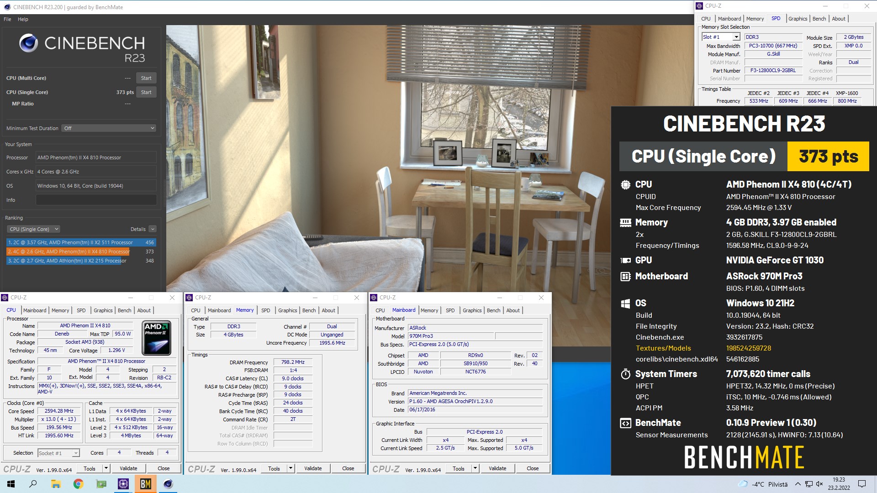Open File Explorer from taskbar
877x493 pixels.
56,484
